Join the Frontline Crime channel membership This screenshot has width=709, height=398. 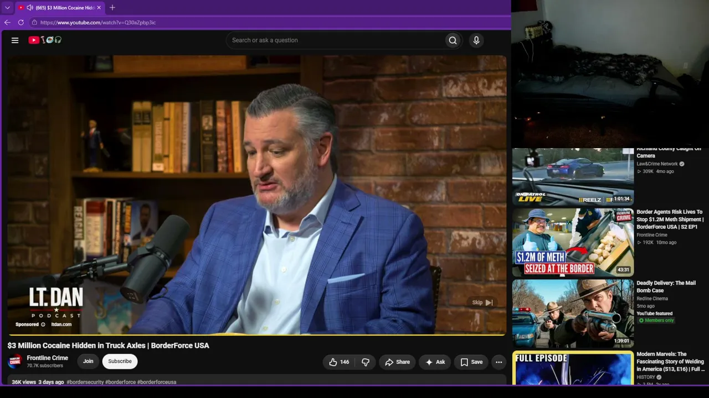point(88,362)
